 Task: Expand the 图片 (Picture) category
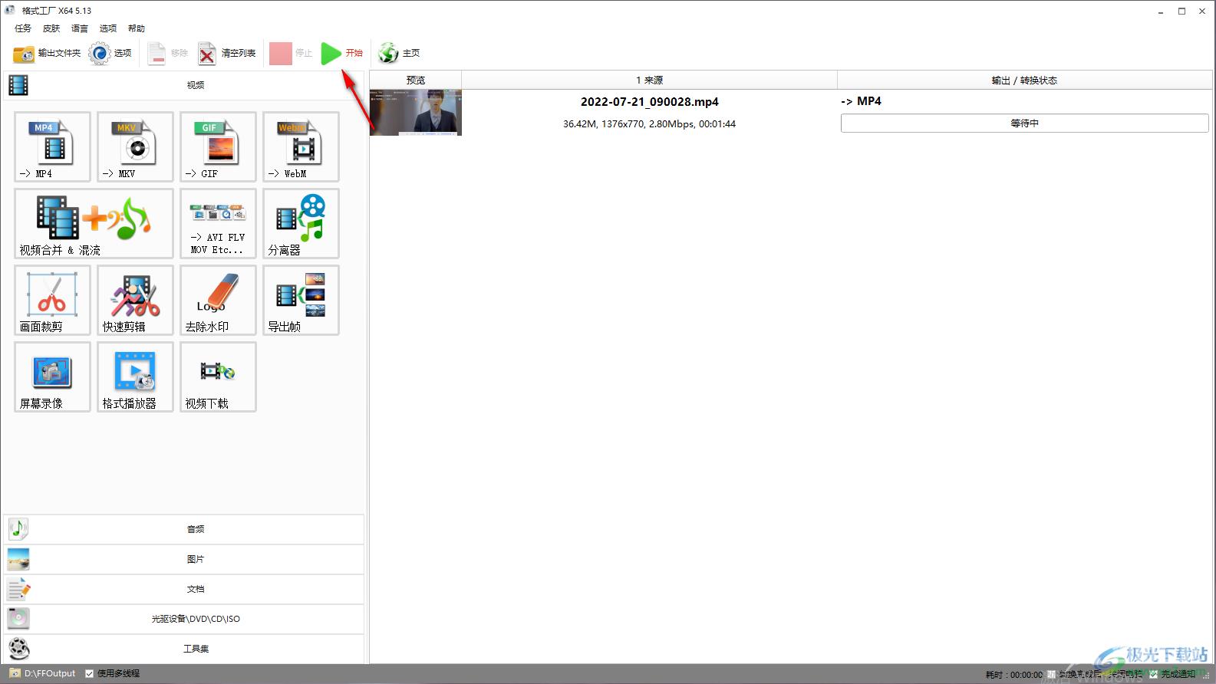pyautogui.click(x=184, y=559)
